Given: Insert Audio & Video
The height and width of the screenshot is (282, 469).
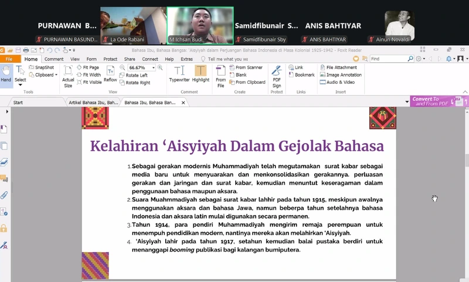Looking at the screenshot, I should pyautogui.click(x=337, y=82).
